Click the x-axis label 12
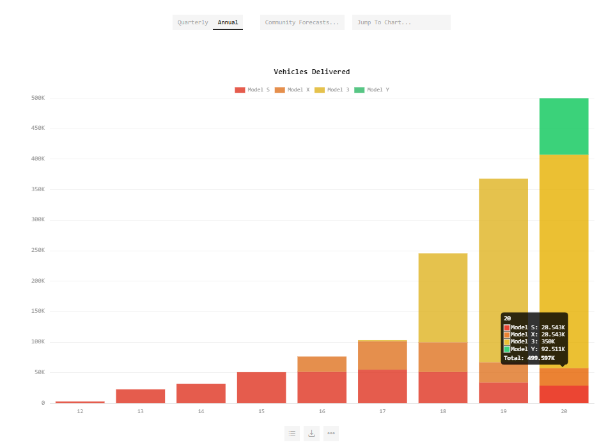This screenshot has height=447, width=606. 80,411
